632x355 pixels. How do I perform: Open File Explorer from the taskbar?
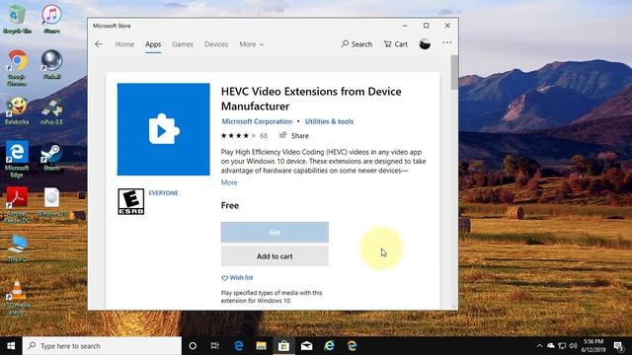point(261,346)
